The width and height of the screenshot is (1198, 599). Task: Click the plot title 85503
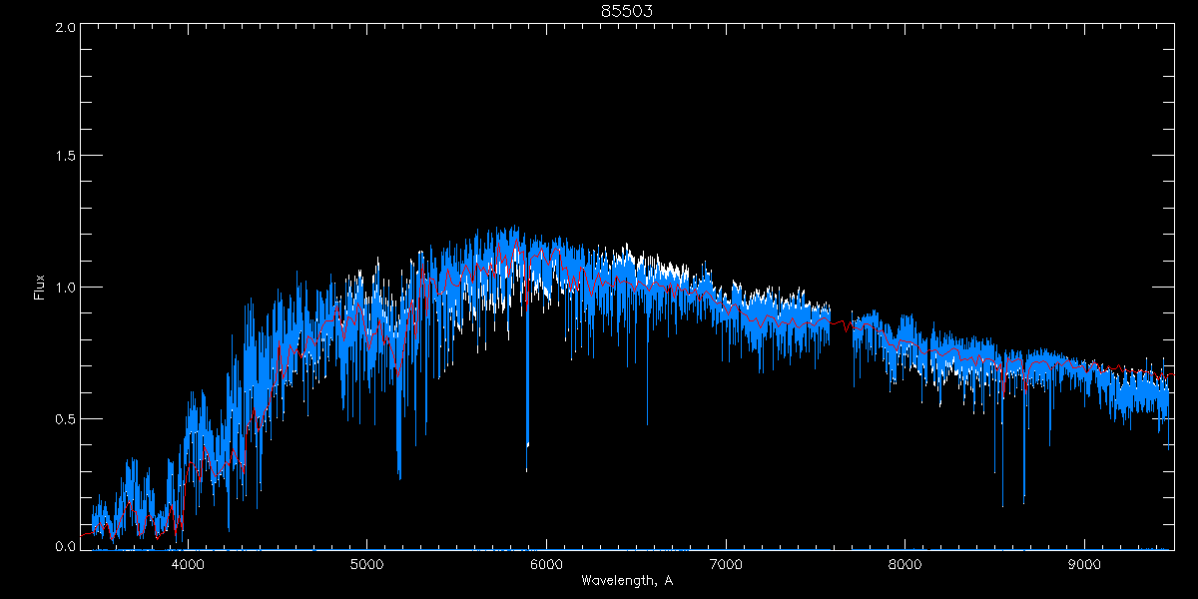626,10
